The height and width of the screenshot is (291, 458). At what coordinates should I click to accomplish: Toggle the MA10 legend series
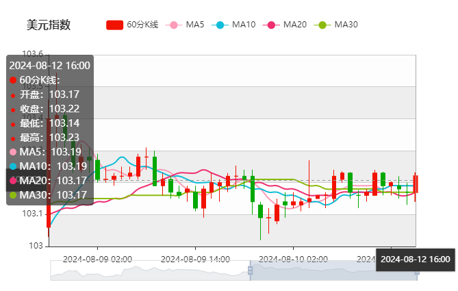click(233, 25)
